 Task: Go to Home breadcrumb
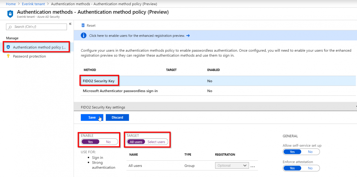(11, 4)
